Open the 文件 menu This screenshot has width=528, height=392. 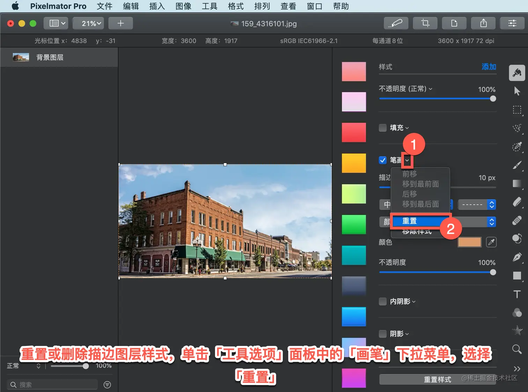click(x=104, y=6)
